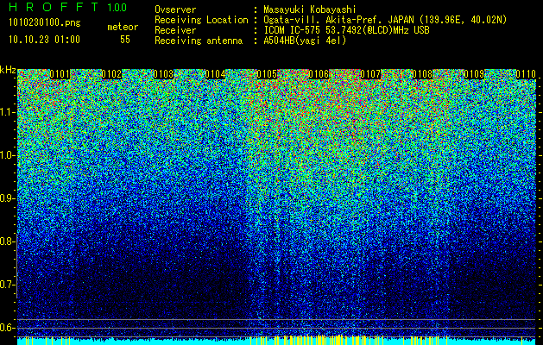Click the Receiver label

coord(175,30)
